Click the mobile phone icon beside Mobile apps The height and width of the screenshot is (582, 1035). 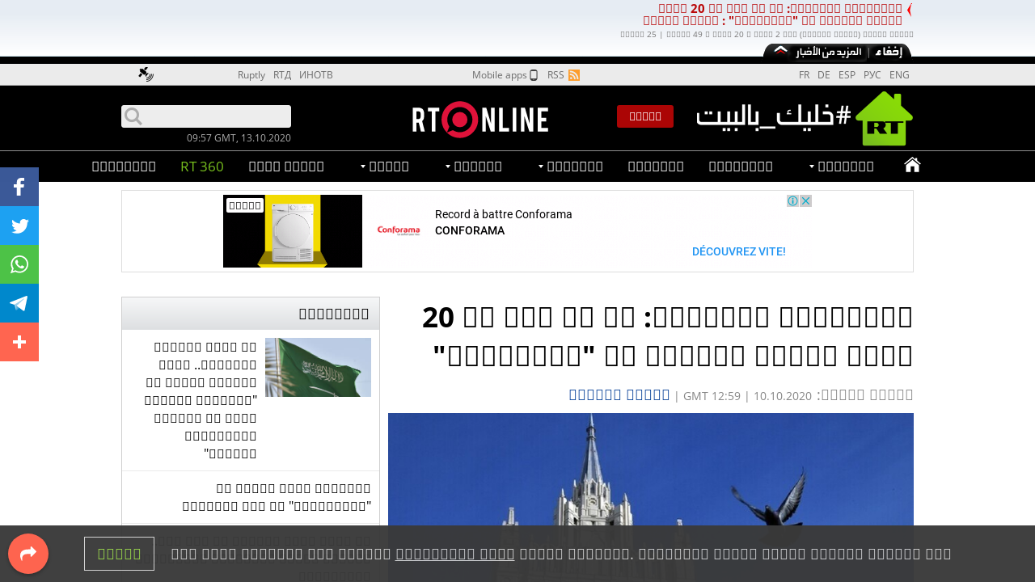point(534,75)
